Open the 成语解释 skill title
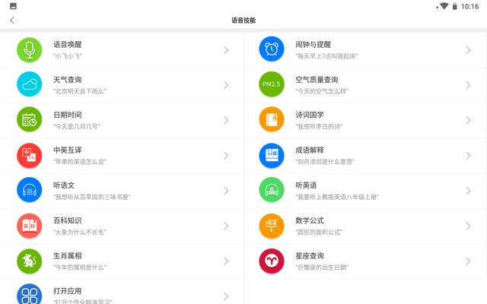487x304 pixels. pos(310,150)
